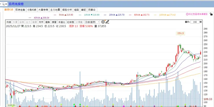Click the 166 candle count field
This screenshot has height=107, width=214.
click(x=195, y=22)
